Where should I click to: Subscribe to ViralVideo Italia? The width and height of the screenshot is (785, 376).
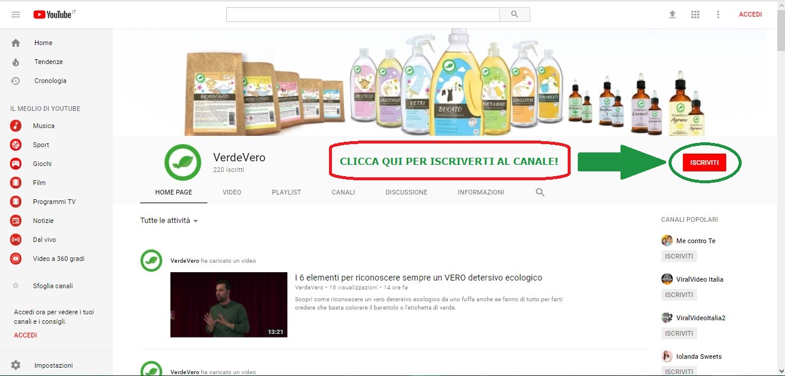(679, 295)
